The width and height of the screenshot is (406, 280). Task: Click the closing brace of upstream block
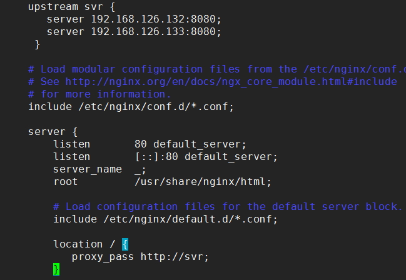38,44
